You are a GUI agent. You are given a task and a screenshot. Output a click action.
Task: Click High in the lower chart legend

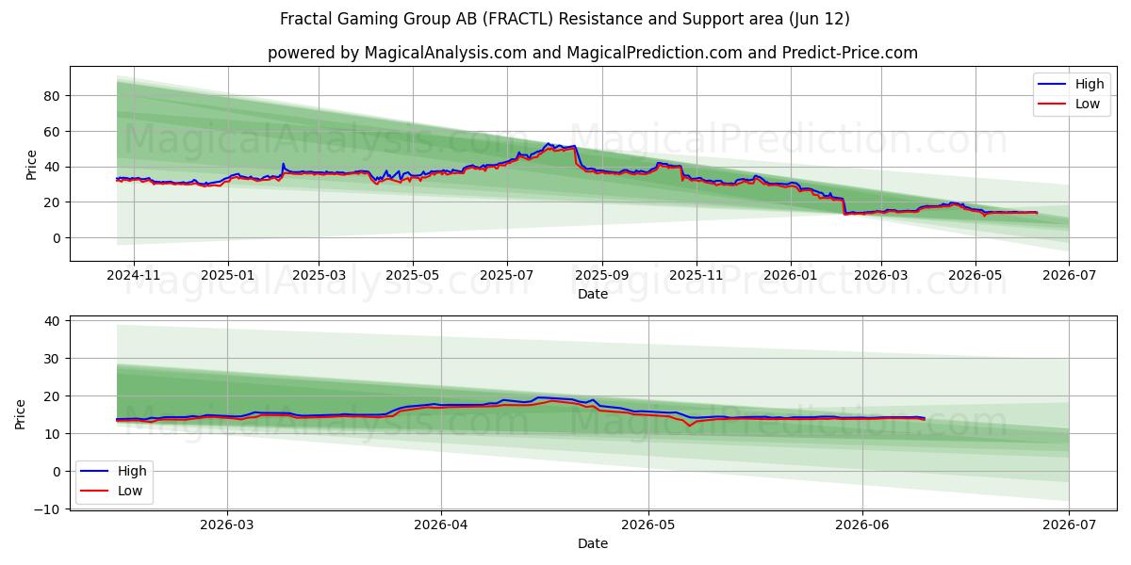pos(132,471)
